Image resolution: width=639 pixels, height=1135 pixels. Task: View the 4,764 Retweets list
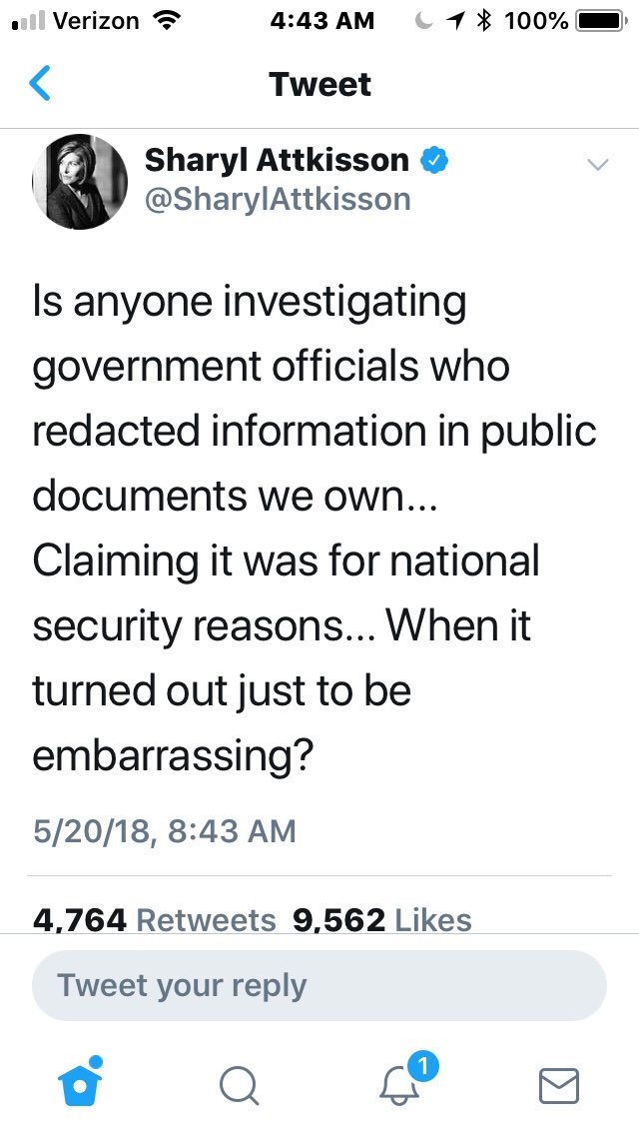coord(154,919)
